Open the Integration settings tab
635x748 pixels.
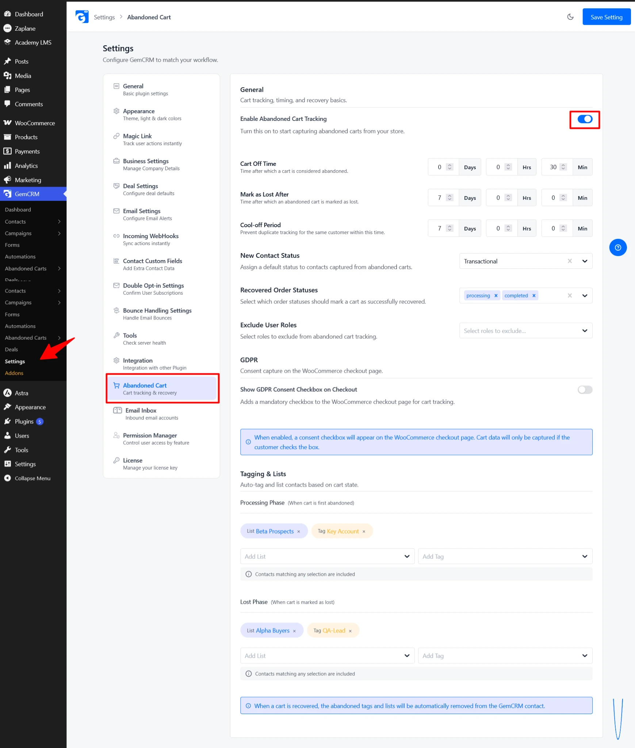[161, 364]
